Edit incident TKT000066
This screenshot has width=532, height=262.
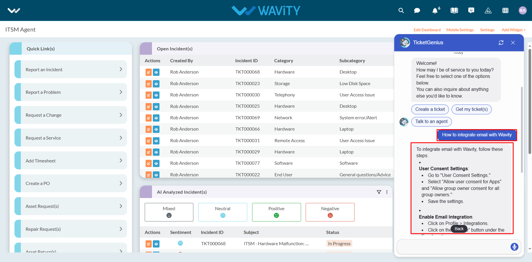click(x=148, y=129)
